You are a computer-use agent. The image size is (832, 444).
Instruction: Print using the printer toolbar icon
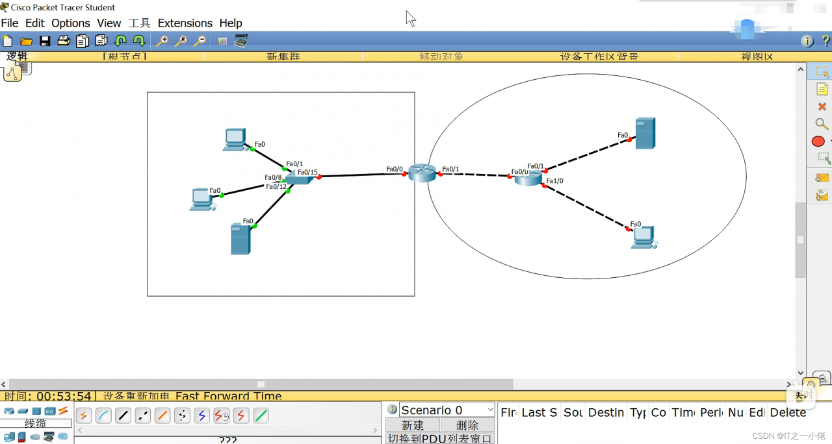[64, 41]
